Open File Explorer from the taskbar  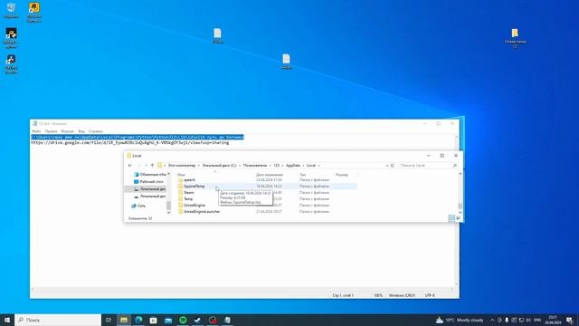(124, 320)
